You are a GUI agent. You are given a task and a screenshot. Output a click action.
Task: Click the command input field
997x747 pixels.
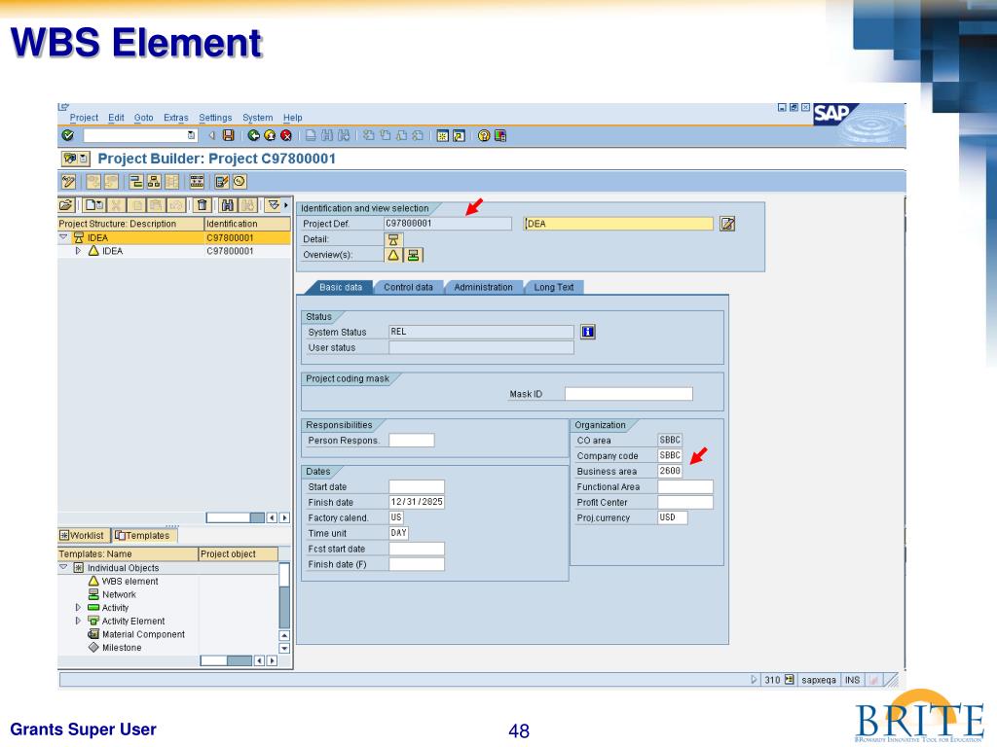[140, 135]
